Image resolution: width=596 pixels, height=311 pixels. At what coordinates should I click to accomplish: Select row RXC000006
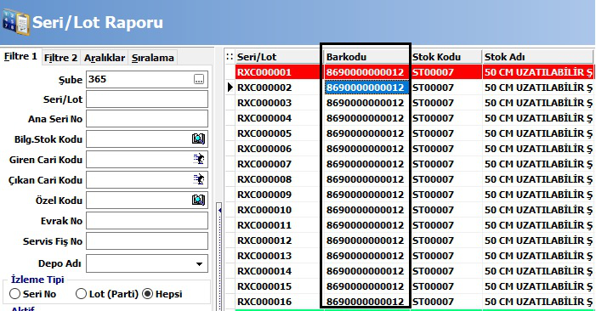click(x=410, y=149)
